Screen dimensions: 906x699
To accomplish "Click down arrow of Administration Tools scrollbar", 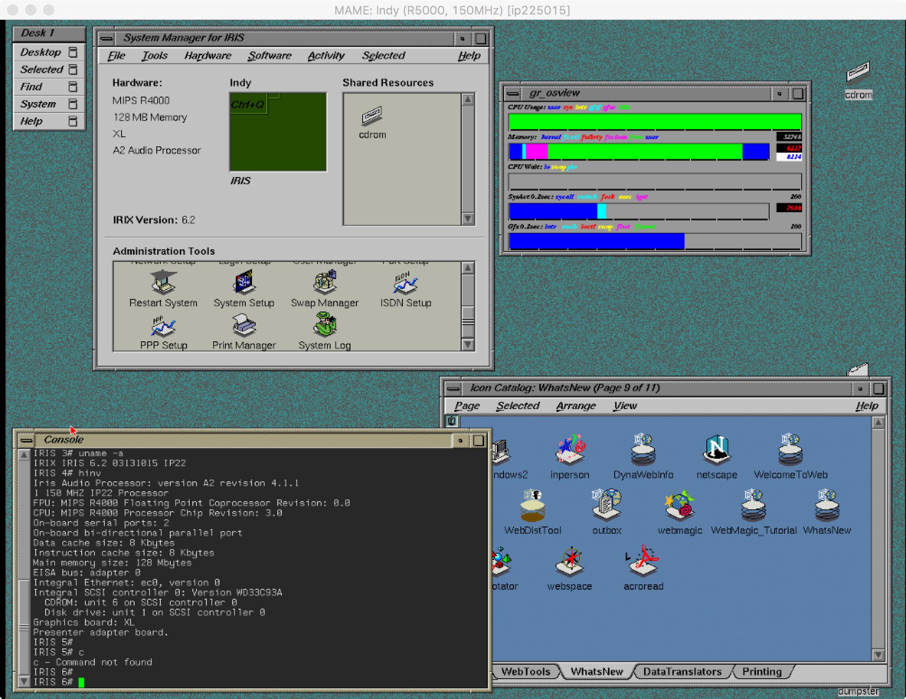I will coord(468,345).
